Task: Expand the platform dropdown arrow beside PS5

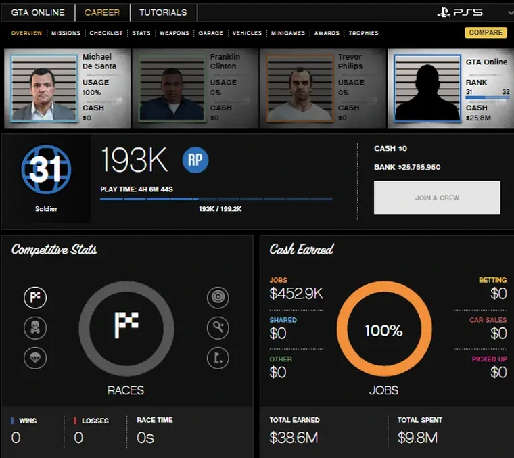Action: coord(510,12)
